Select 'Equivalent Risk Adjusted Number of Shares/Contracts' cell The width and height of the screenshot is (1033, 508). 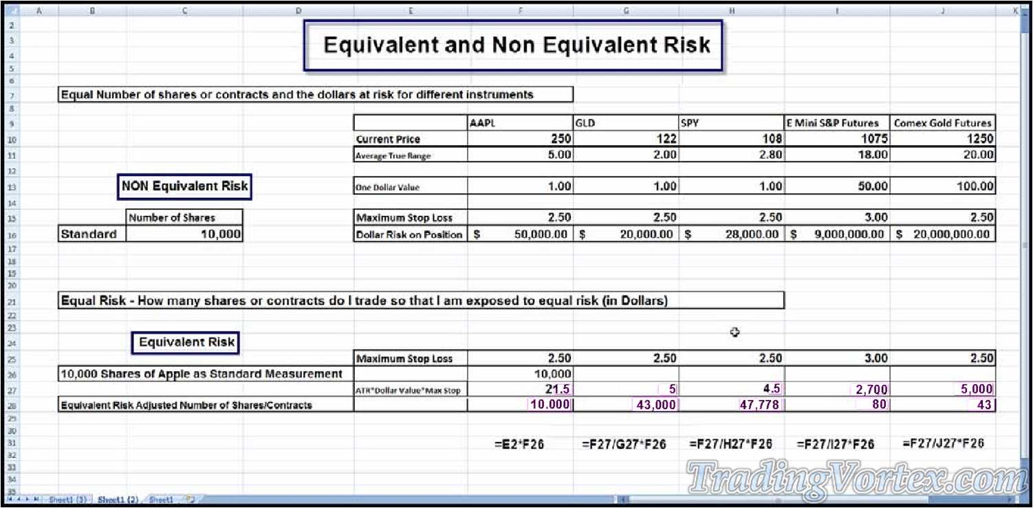click(x=206, y=405)
